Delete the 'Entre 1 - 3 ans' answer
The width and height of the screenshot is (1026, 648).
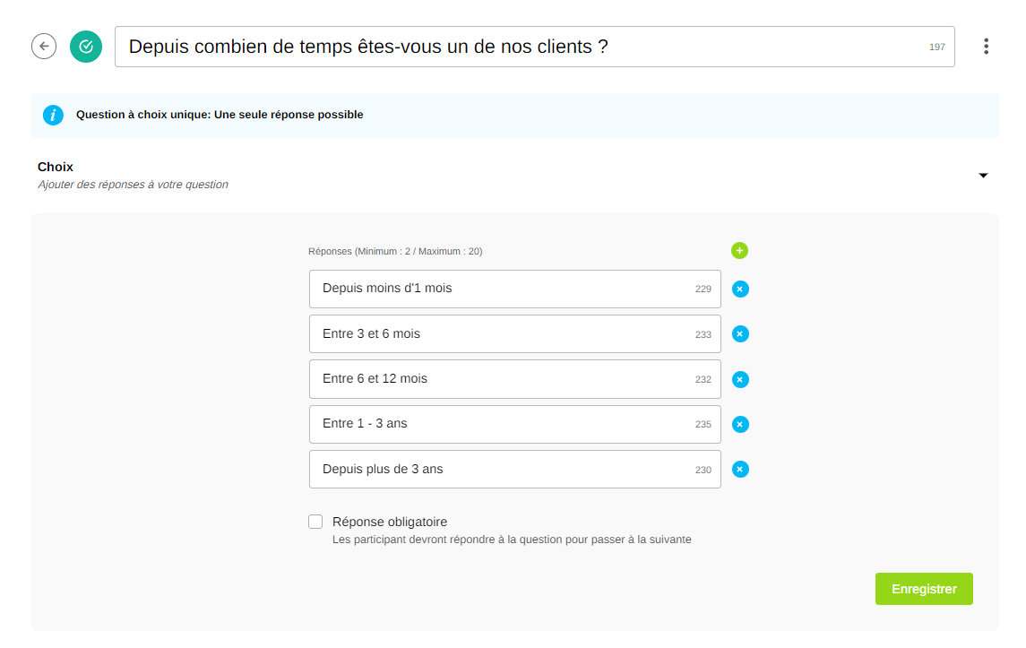pyautogui.click(x=740, y=424)
